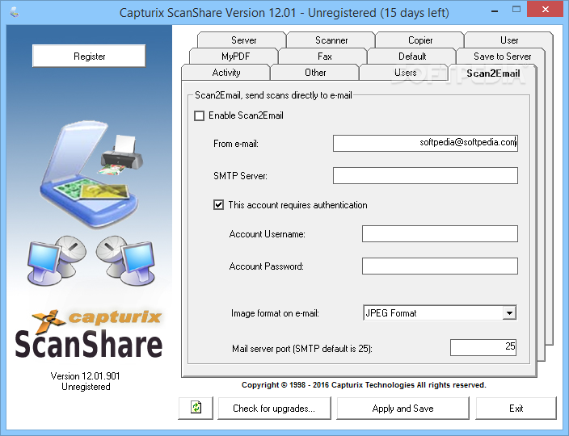Click the Register button
This screenshot has width=569, height=436.
pos(89,57)
